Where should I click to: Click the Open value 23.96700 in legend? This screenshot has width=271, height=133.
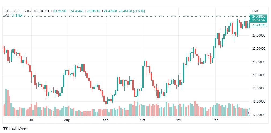tap(60, 11)
